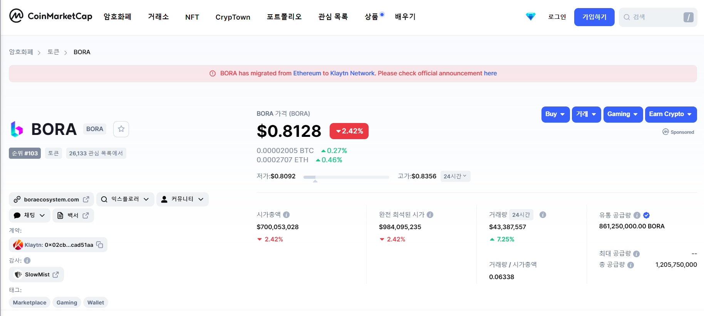The width and height of the screenshot is (704, 316).
Task: Open the NFT menu
Action: [x=192, y=17]
